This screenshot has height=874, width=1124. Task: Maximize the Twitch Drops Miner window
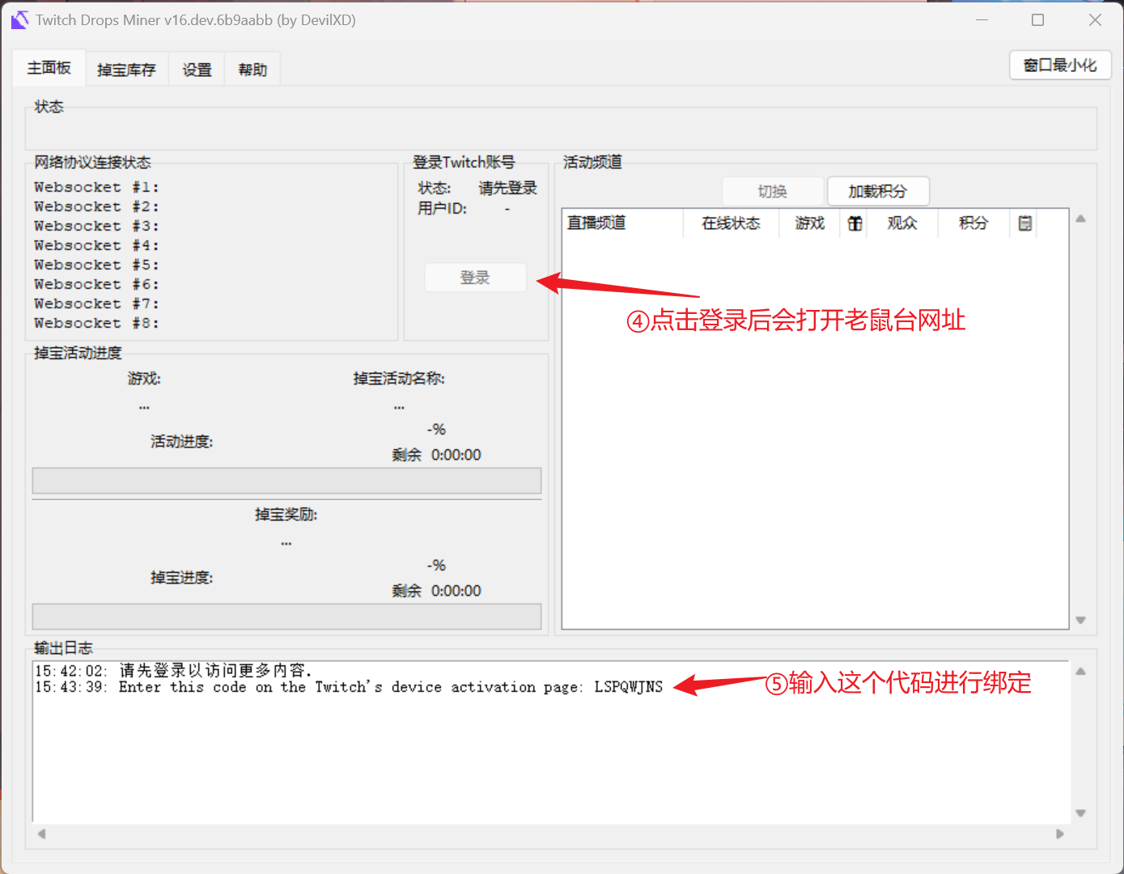[x=1038, y=20]
